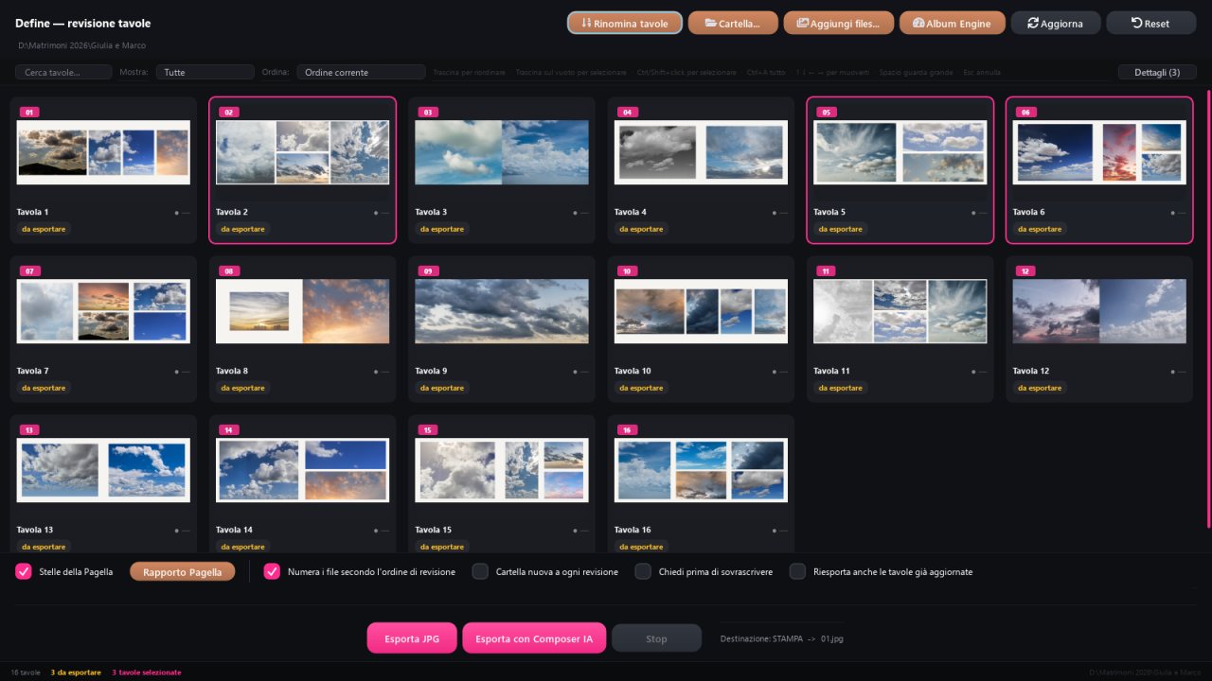1212x681 pixels.
Task: Select the Tavola 9 panoramic thumbnail
Action: [x=502, y=311]
